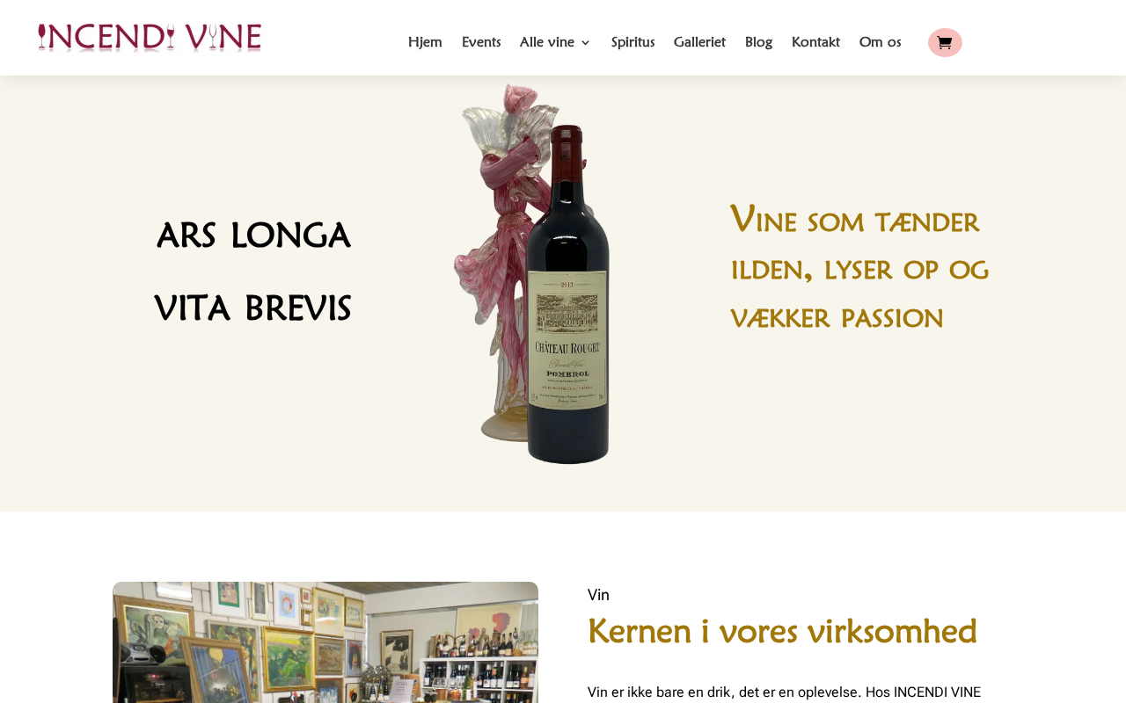This screenshot has width=1126, height=703.
Task: Expand the Alle vine dropdown chevron
Action: tap(585, 43)
